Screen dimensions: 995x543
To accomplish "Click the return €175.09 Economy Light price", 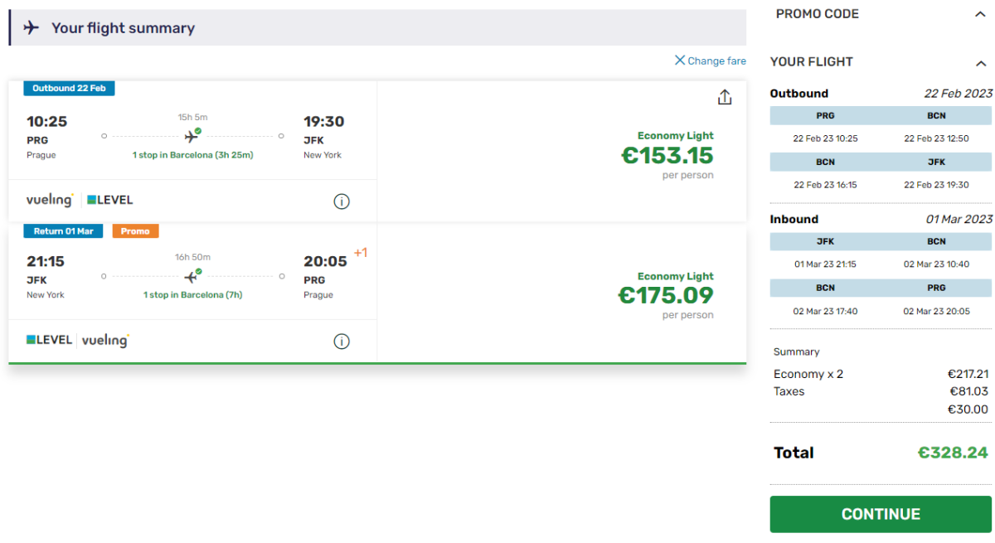I will [665, 295].
